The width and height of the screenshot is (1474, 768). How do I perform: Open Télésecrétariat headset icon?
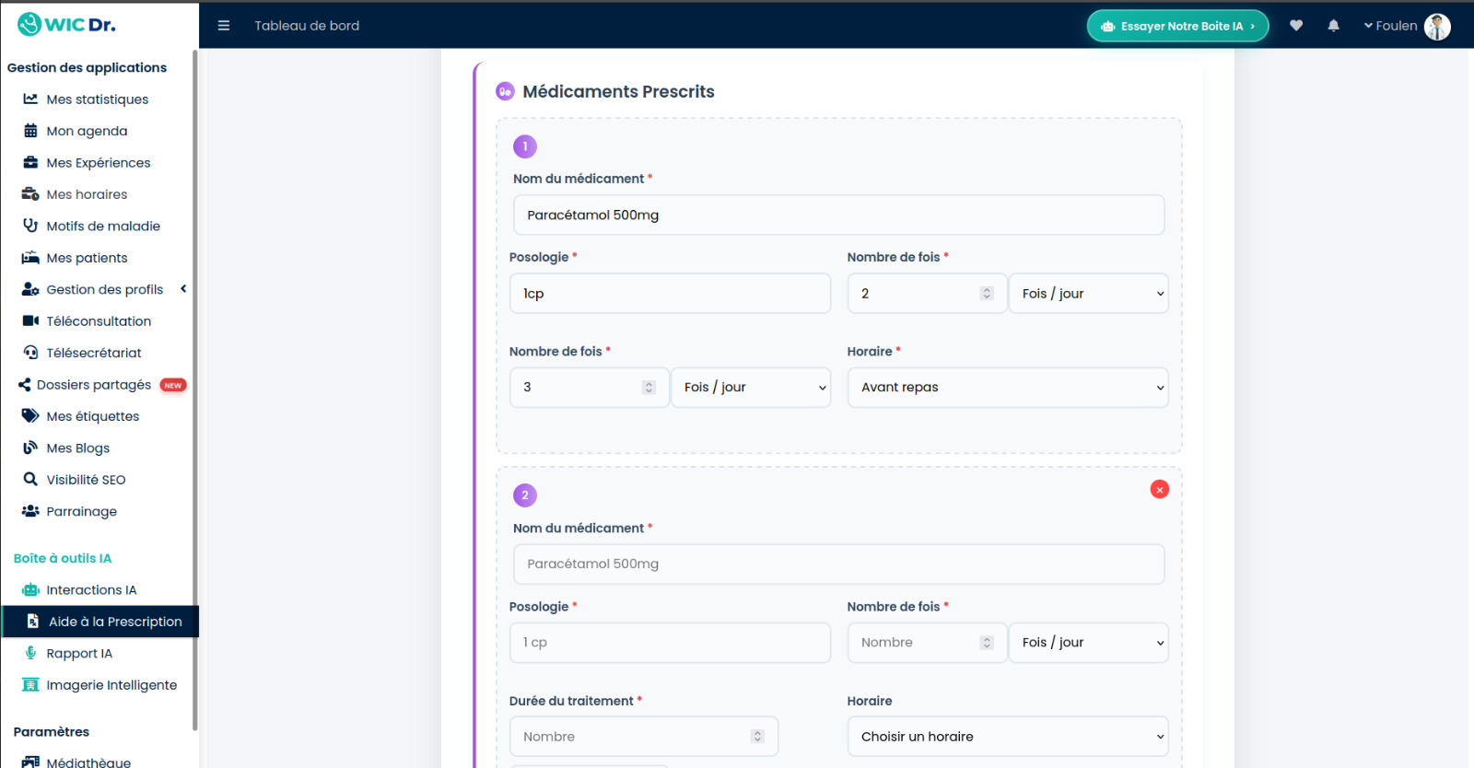coord(30,353)
